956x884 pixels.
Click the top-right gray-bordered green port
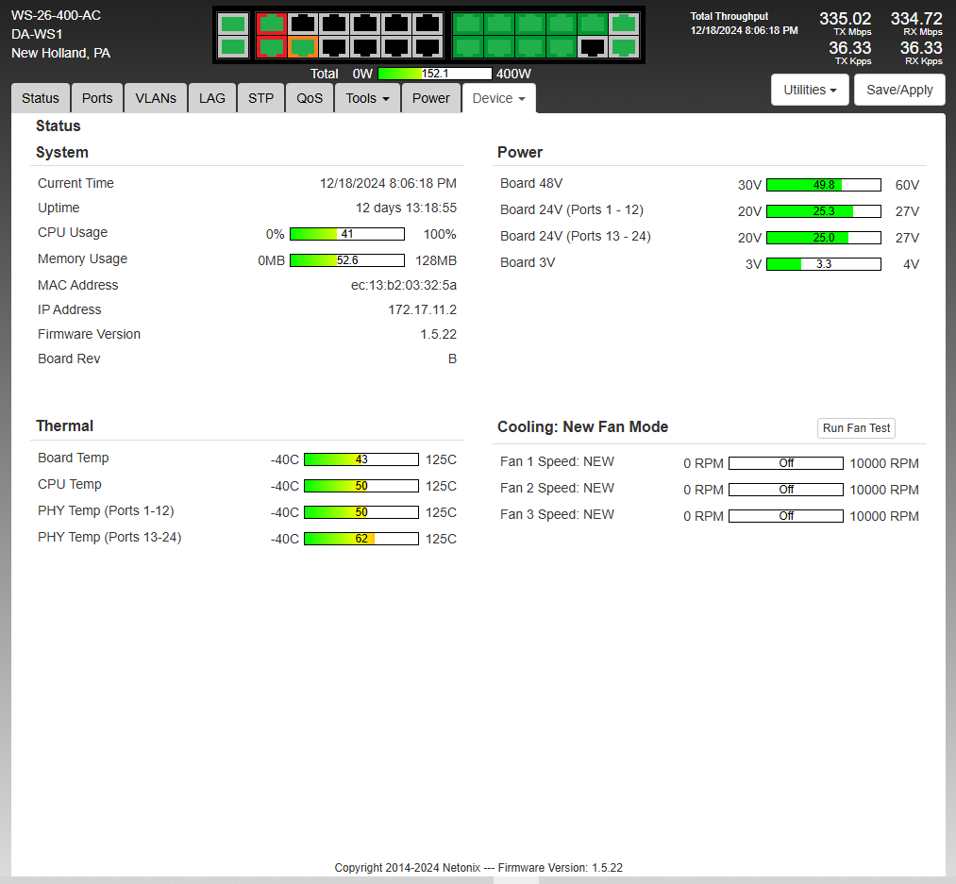[x=624, y=24]
